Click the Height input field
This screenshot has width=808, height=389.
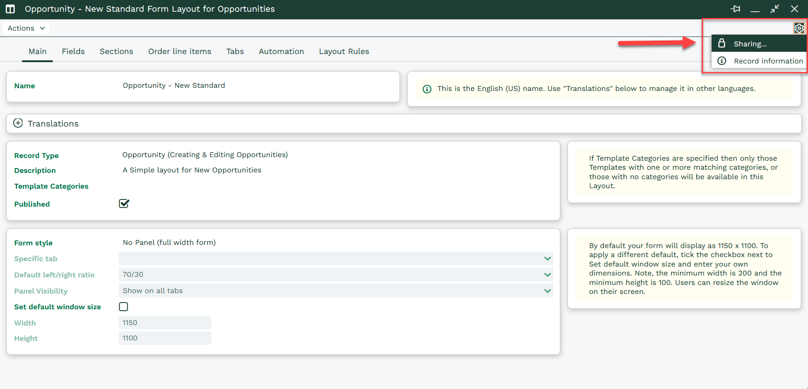[x=165, y=338]
